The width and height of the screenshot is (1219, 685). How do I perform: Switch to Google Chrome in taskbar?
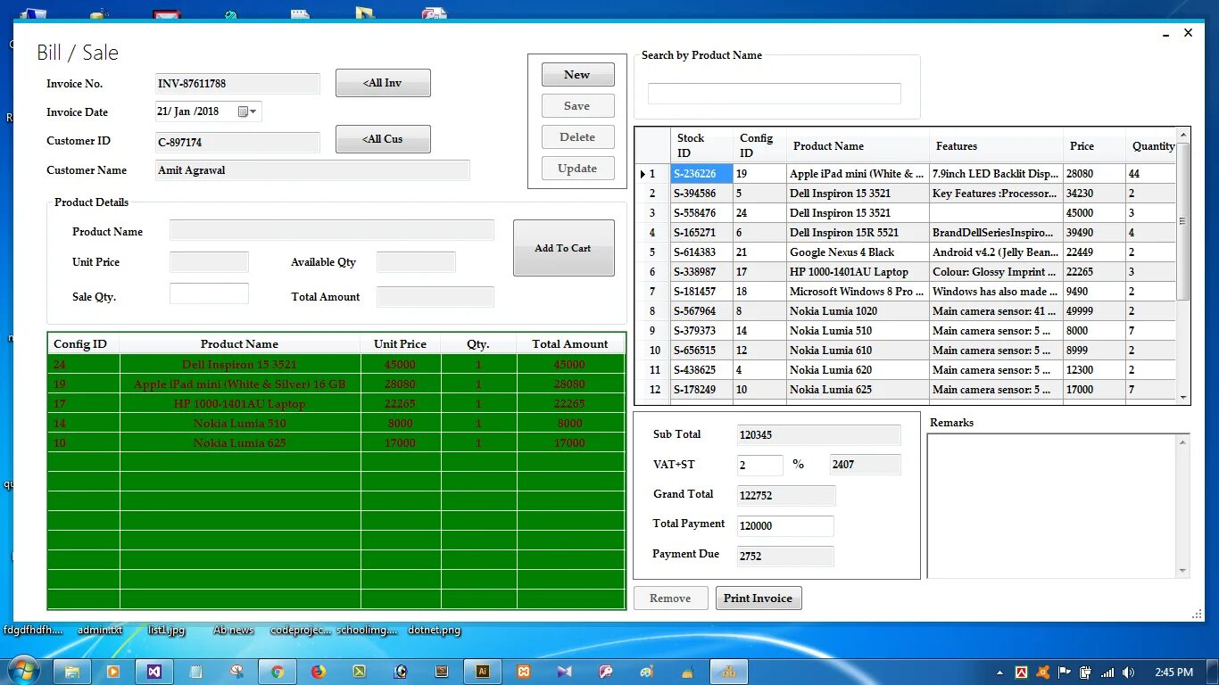pos(278,672)
